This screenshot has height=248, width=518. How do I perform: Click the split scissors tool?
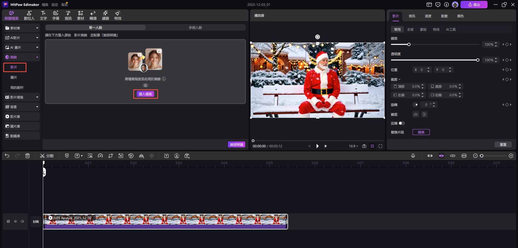pos(47,156)
